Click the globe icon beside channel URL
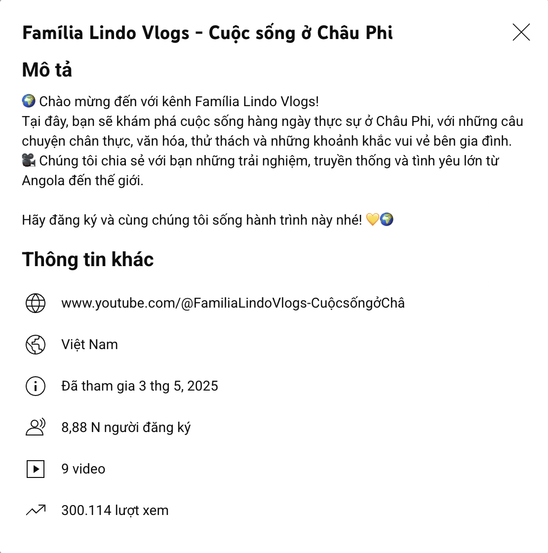 tap(36, 303)
